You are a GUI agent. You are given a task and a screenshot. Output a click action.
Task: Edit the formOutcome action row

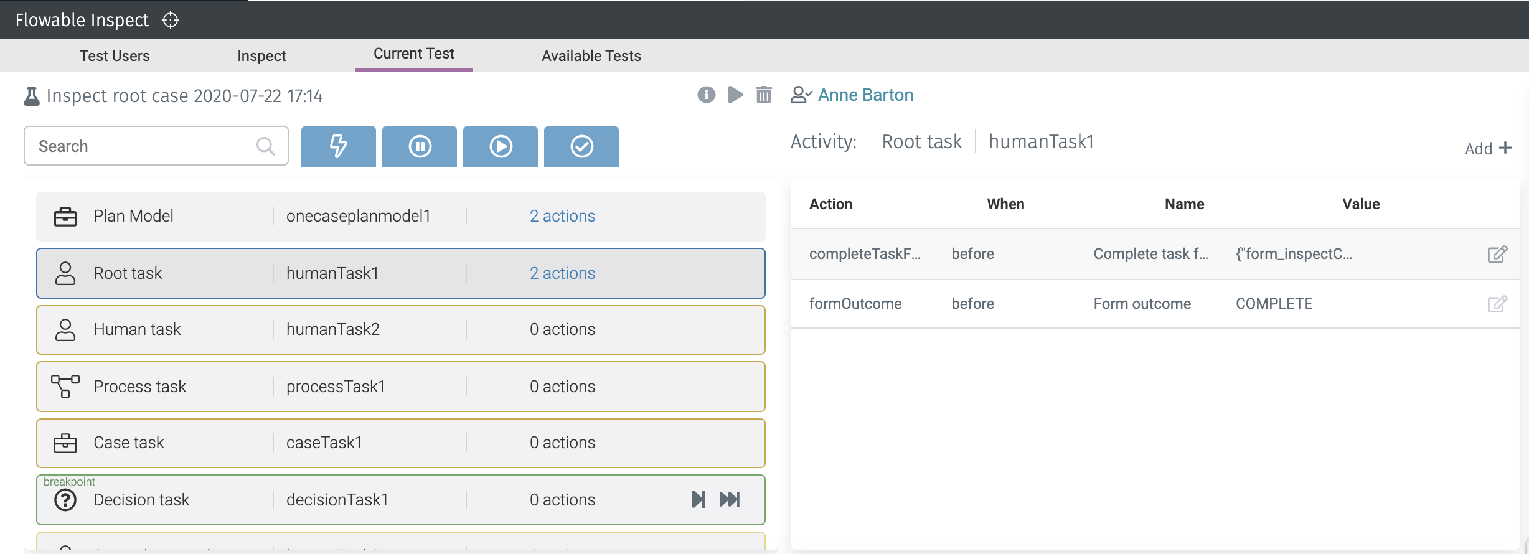pyautogui.click(x=1497, y=304)
